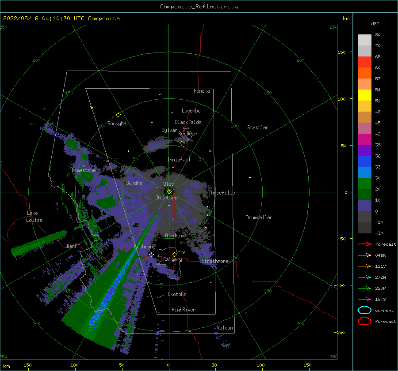
Task: Click the Innisfail city label
Action: click(179, 160)
